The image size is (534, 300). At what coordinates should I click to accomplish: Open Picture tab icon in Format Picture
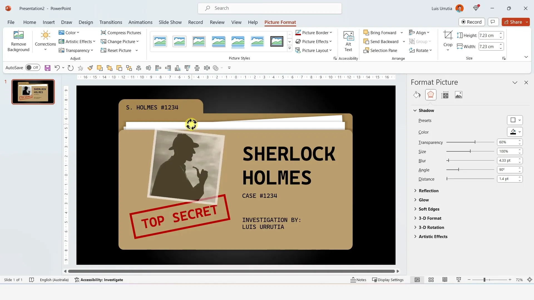click(x=459, y=95)
